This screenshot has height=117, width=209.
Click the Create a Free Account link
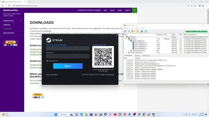(107, 74)
